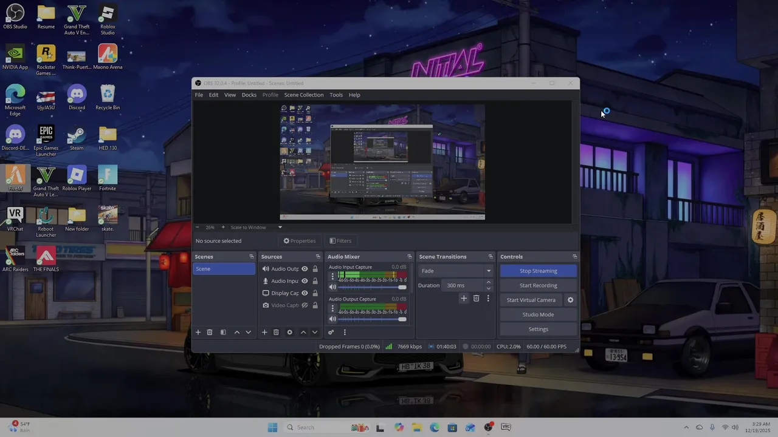Image resolution: width=778 pixels, height=437 pixels.
Task: Move source down arrow in Sources panel
Action: click(x=314, y=333)
